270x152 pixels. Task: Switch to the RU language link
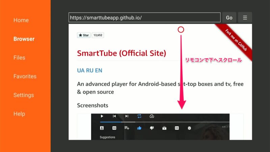pyautogui.click(x=90, y=71)
